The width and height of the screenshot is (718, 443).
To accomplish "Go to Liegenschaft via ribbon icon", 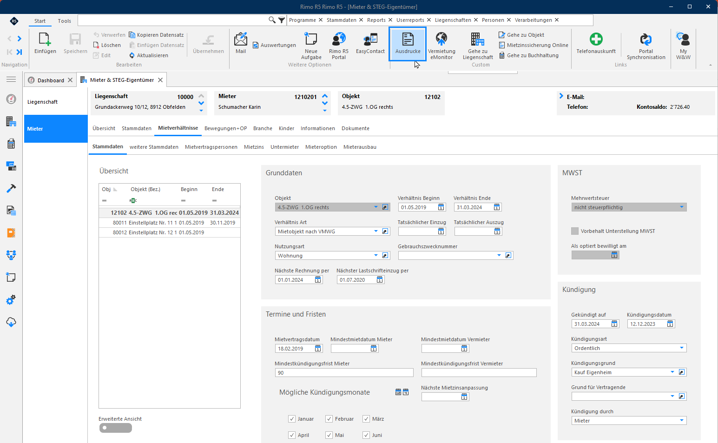I will point(478,46).
